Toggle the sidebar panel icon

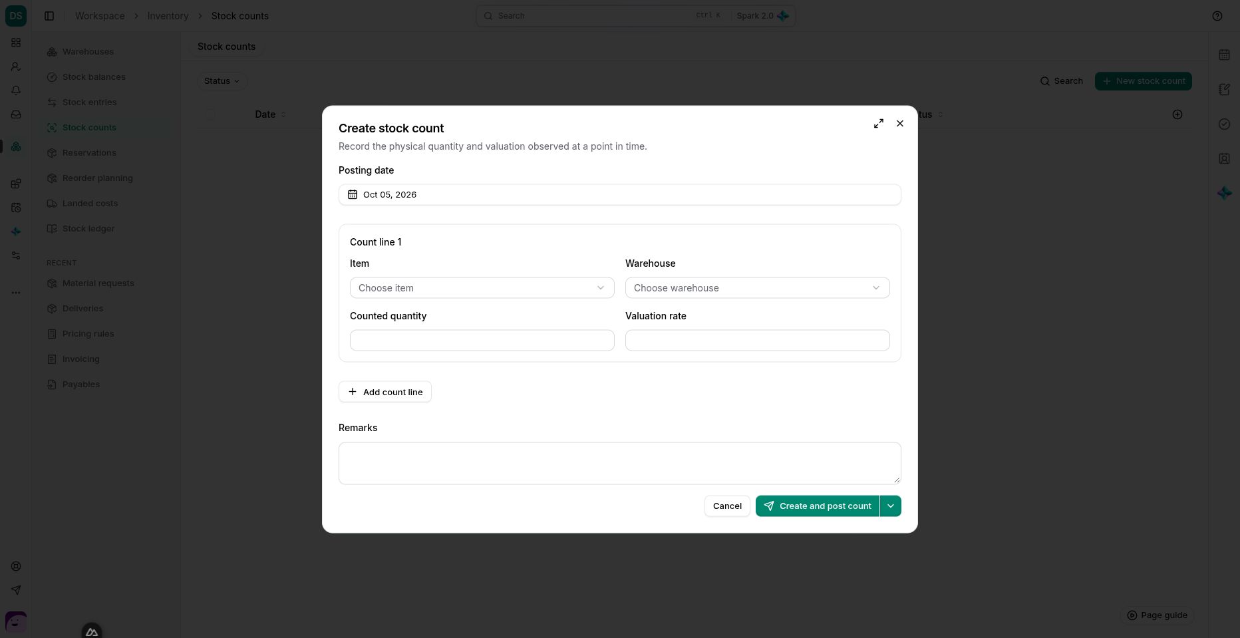tap(49, 16)
